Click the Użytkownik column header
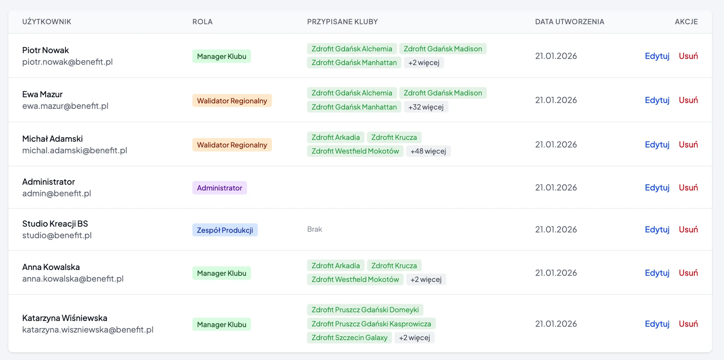The image size is (724, 360). 47,22
